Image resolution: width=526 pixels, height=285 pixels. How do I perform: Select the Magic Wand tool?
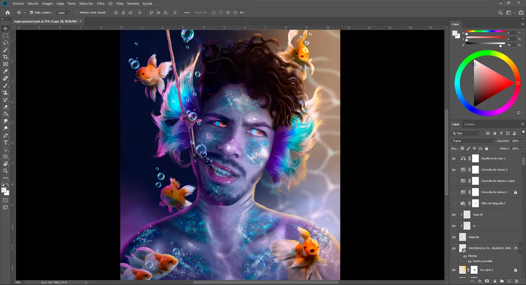(x=6, y=50)
